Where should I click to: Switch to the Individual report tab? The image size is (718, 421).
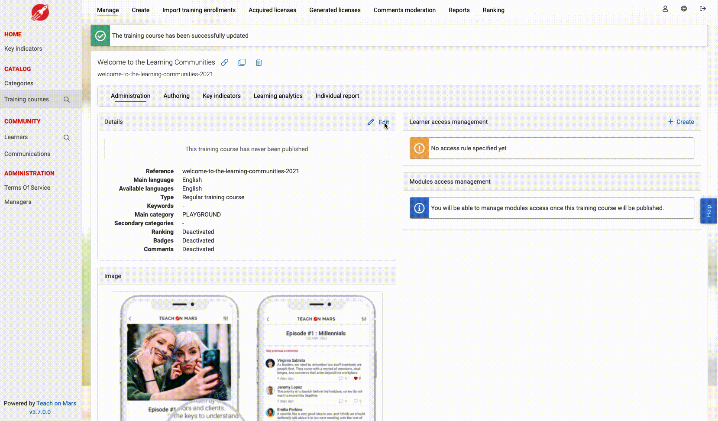337,96
